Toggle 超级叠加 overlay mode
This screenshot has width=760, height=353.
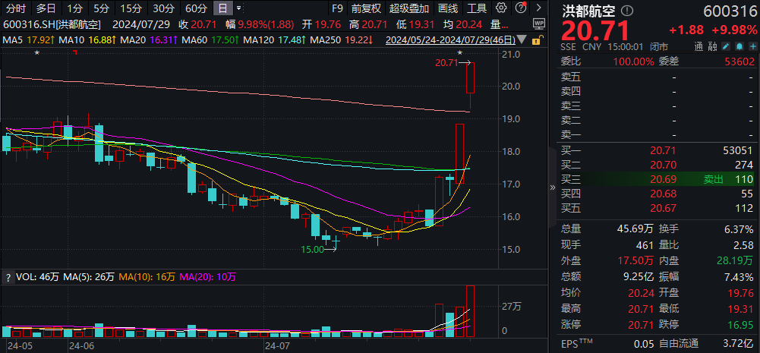click(408, 9)
